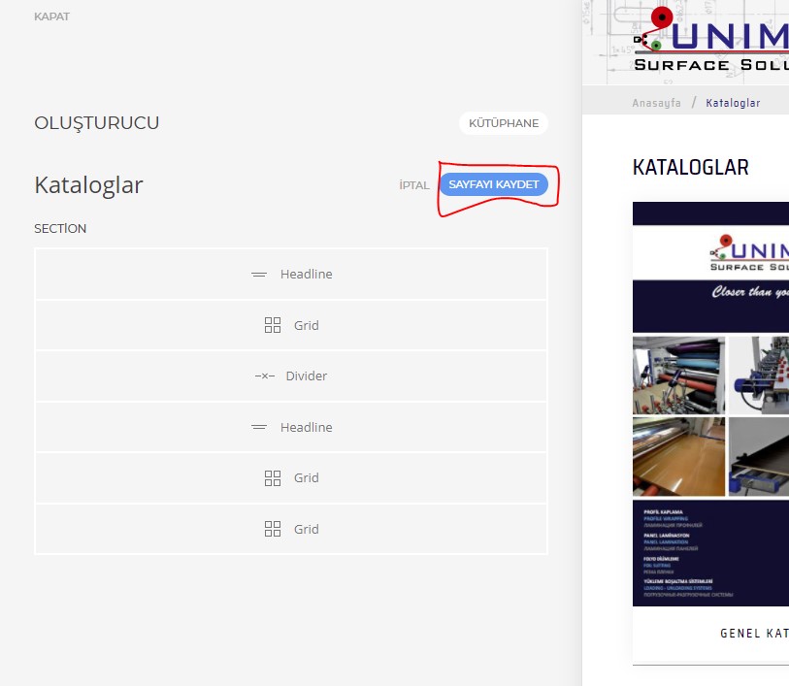
Task: Click the Unimak logo in site header
Action: point(710,39)
